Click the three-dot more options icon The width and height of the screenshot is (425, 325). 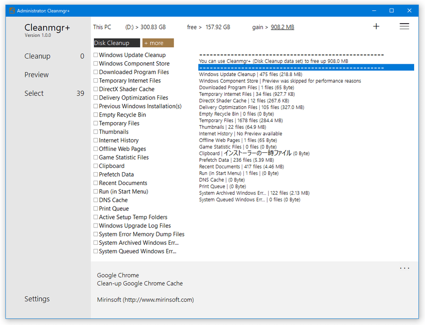click(404, 268)
